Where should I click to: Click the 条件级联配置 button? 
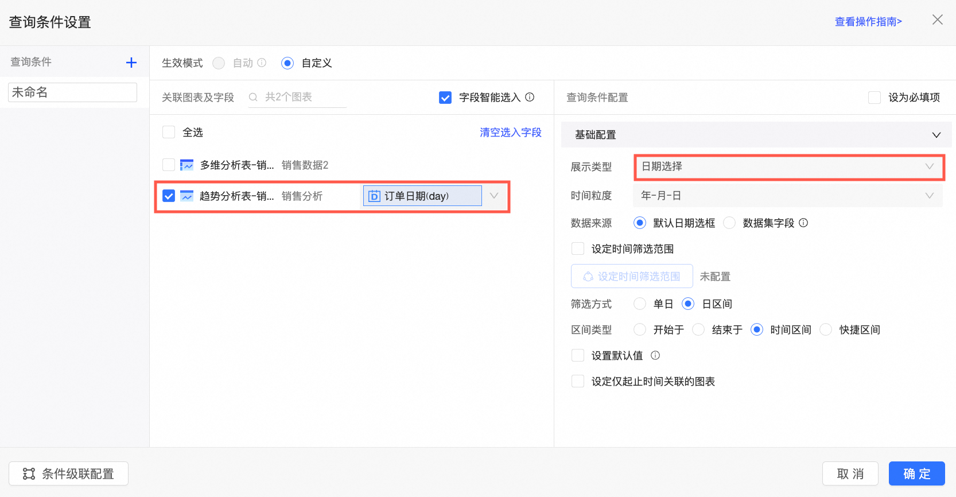(x=68, y=473)
